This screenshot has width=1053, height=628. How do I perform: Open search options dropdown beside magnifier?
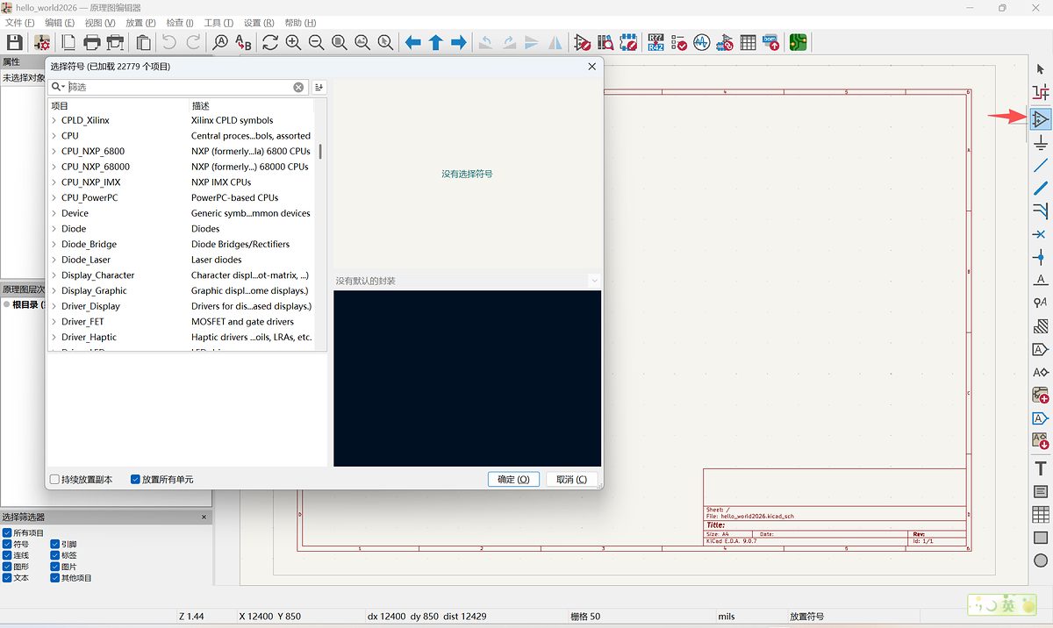pyautogui.click(x=58, y=87)
